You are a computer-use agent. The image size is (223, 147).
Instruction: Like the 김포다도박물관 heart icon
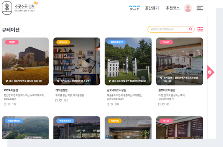coord(163,104)
